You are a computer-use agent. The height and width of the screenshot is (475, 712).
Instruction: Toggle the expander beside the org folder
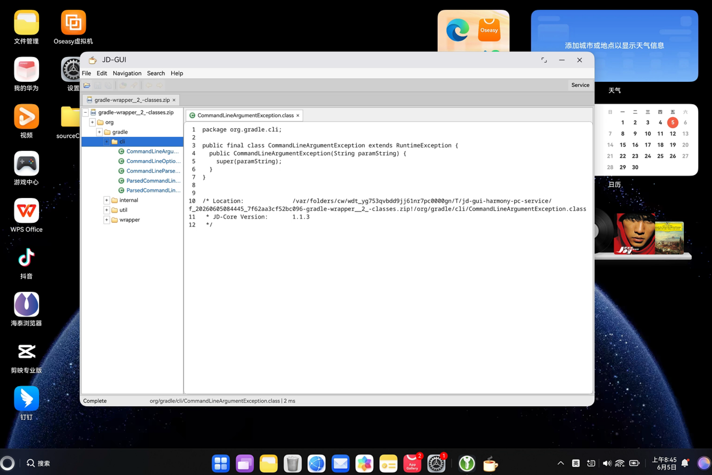92,122
